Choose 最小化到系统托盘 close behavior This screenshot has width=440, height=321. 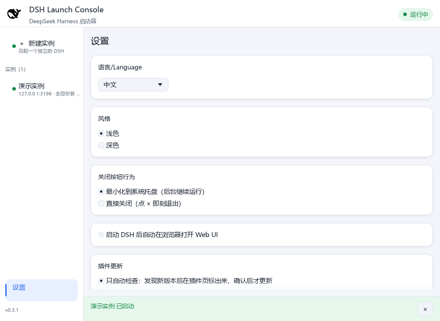(101, 192)
